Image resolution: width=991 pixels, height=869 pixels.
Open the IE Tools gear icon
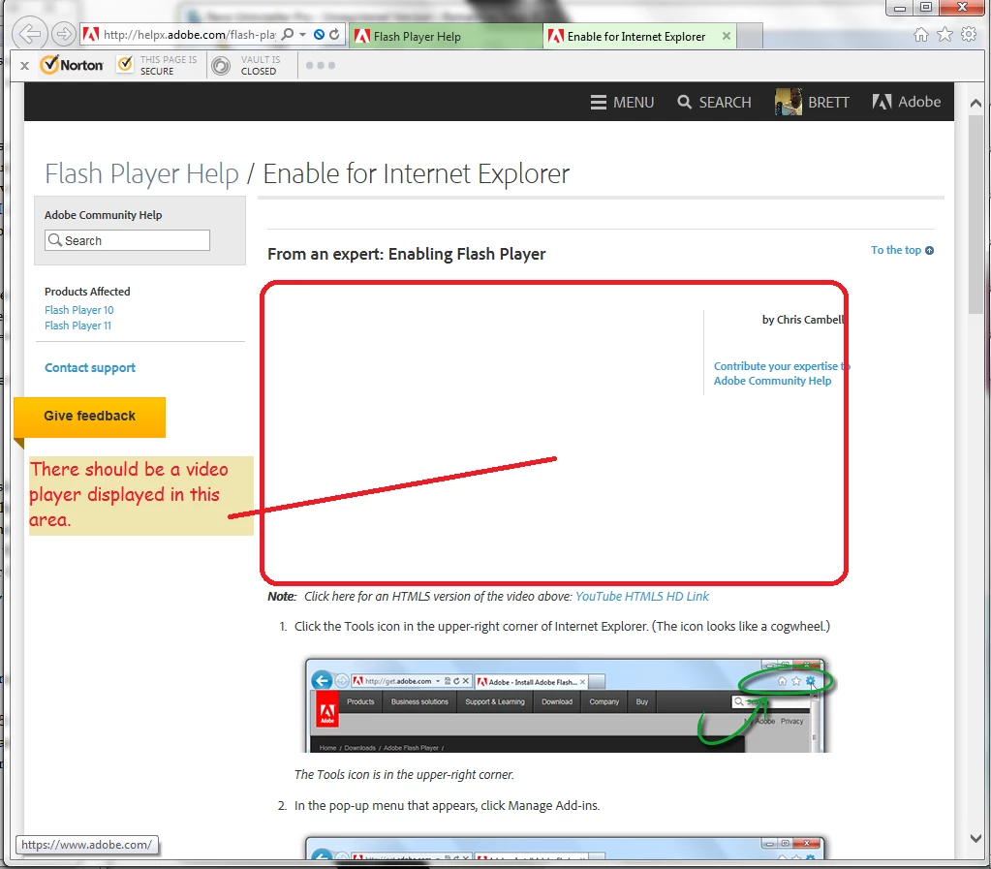pyautogui.click(x=969, y=34)
